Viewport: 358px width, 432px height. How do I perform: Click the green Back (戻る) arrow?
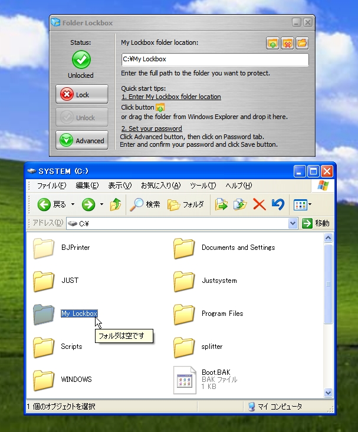point(44,205)
